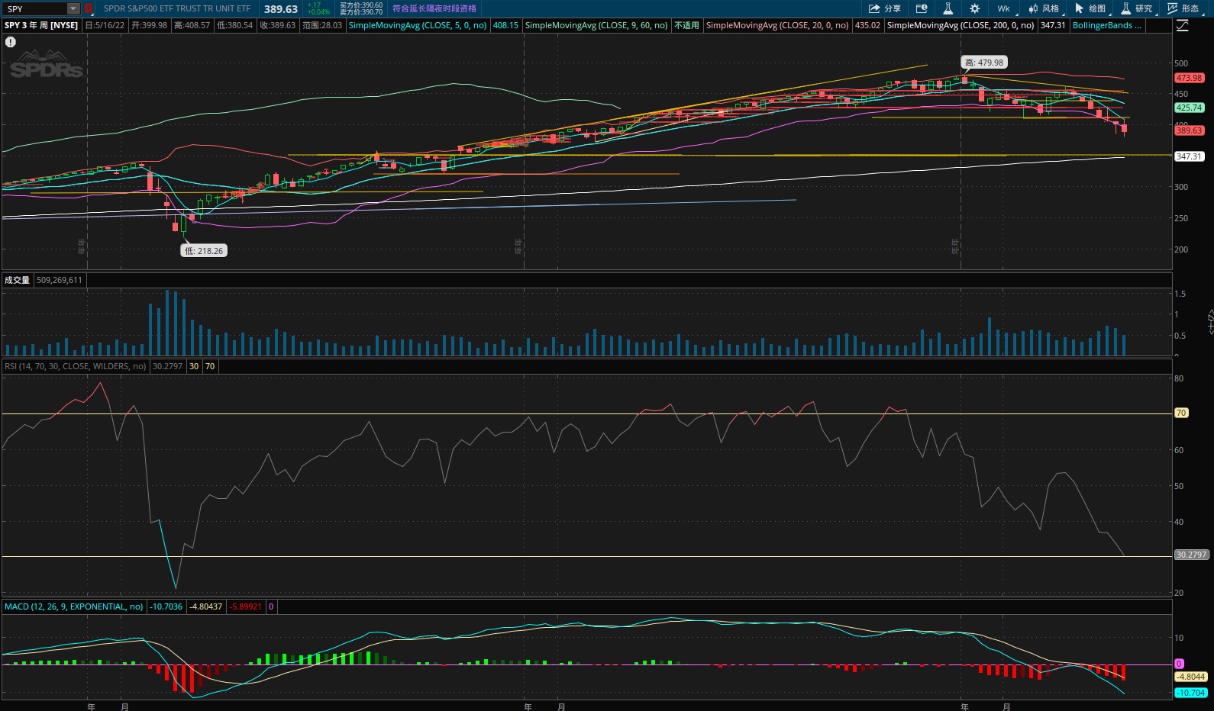Click the red 473.98 price axis label
The height and width of the screenshot is (711, 1214).
1189,78
